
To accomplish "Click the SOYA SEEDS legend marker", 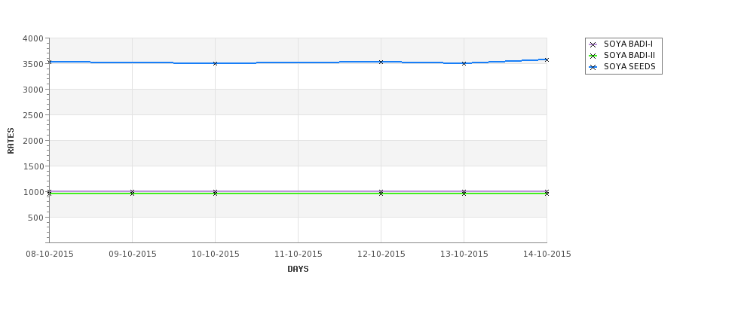I will [x=593, y=68].
